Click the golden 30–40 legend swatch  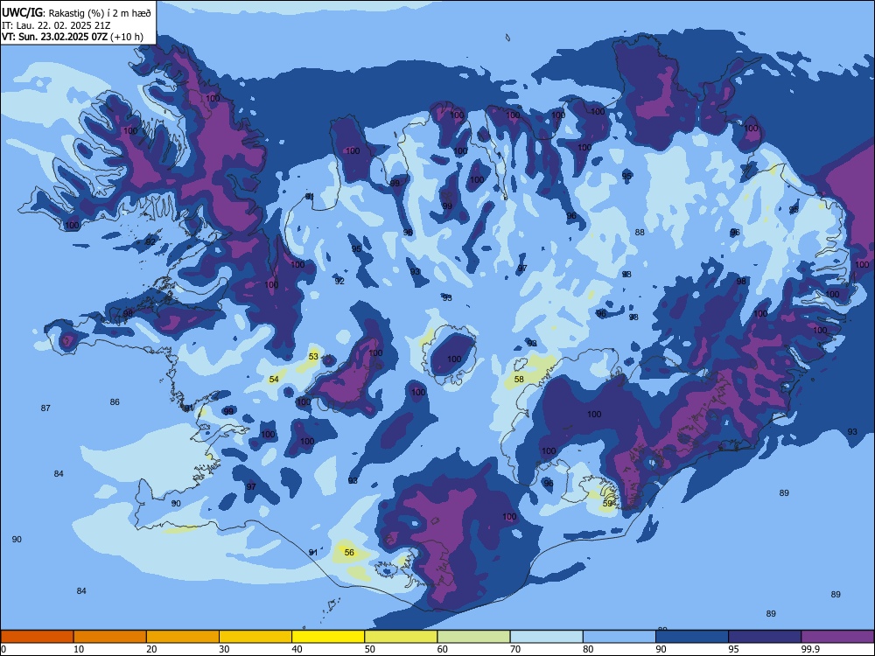pos(255,637)
